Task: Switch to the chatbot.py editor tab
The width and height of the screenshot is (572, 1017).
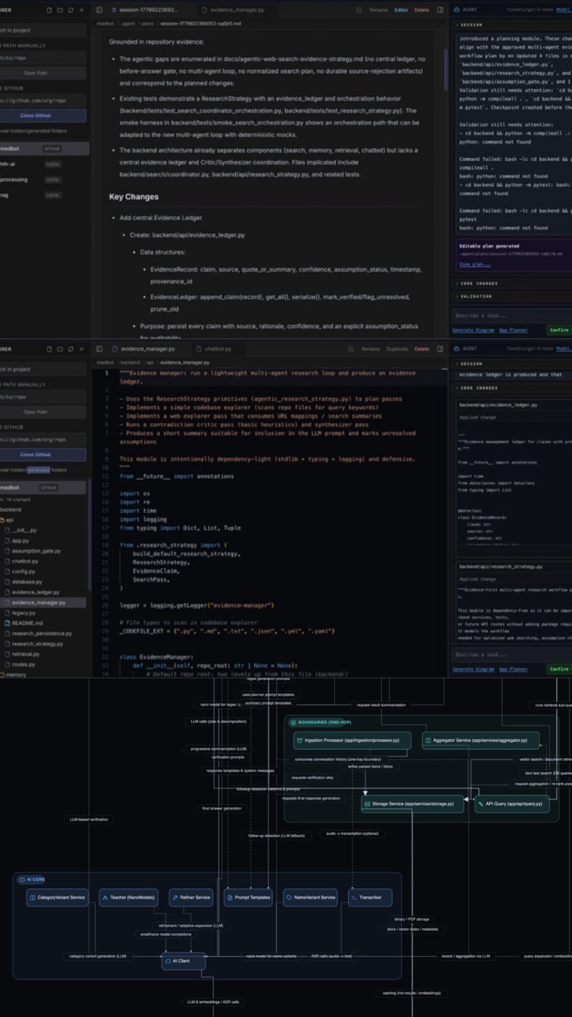Action: [214, 349]
